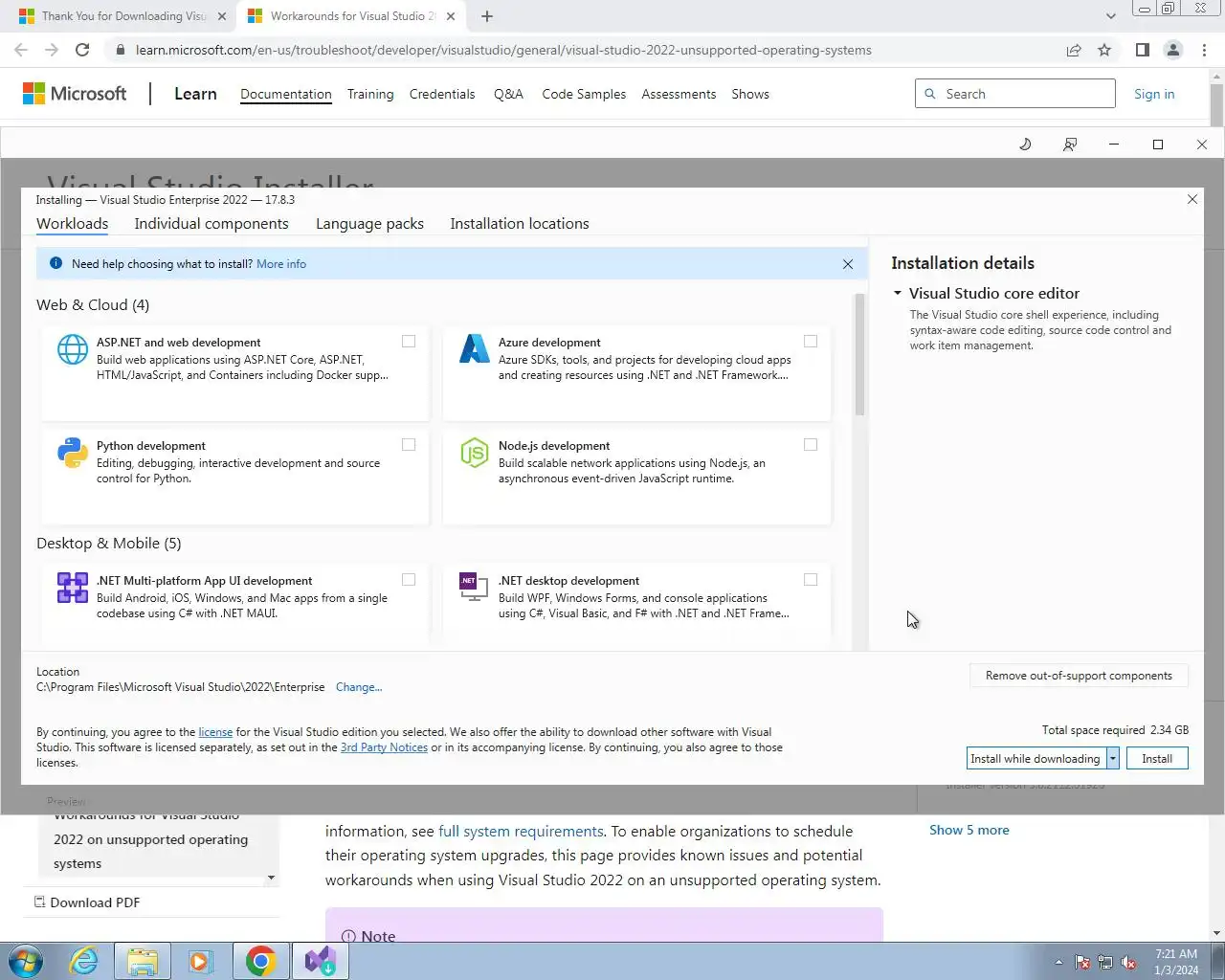Open the Documentation menu on Learn
Viewport: 1225px width, 980px height.
[x=286, y=94]
